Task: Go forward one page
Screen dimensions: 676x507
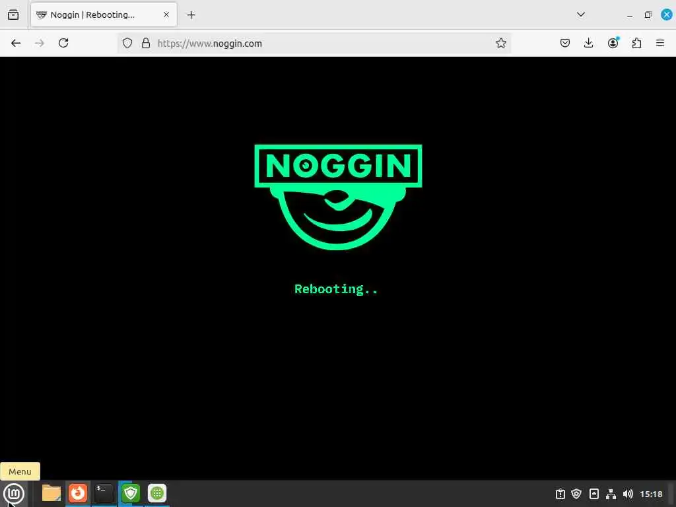Action: coord(40,43)
